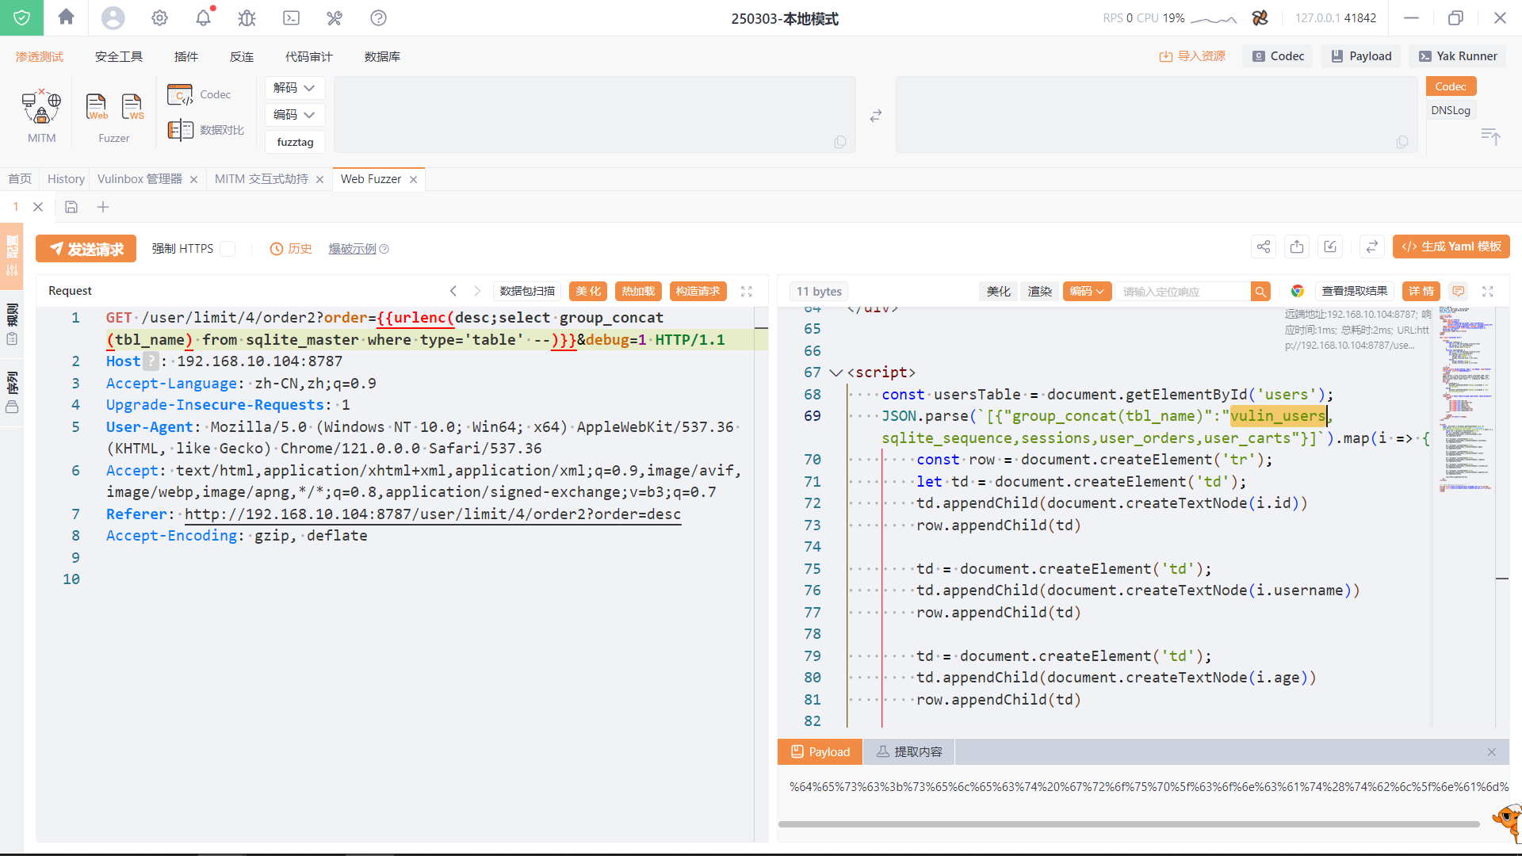Screen dimensions: 1522x856
Task: Expand the encode dropdown in codec area
Action: pos(294,115)
